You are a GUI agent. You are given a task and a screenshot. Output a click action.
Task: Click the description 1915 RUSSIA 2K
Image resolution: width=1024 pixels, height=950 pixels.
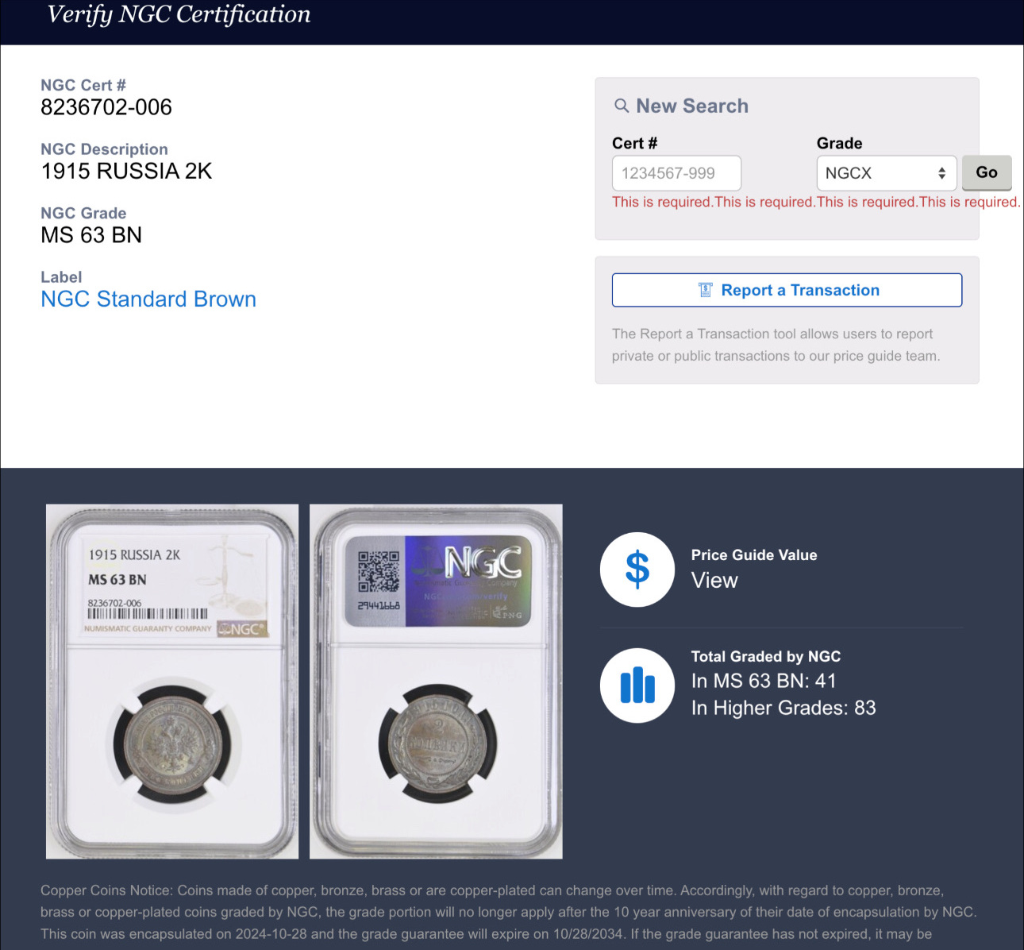click(126, 172)
